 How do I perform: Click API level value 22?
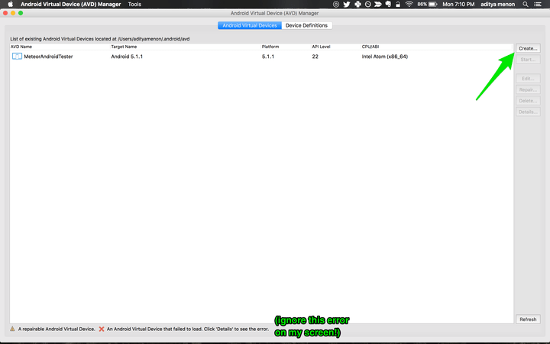[x=315, y=57]
